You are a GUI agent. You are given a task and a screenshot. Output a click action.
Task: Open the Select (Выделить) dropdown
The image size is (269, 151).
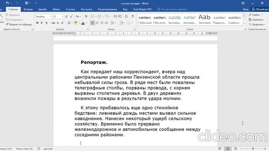pyautogui.click(x=257, y=24)
